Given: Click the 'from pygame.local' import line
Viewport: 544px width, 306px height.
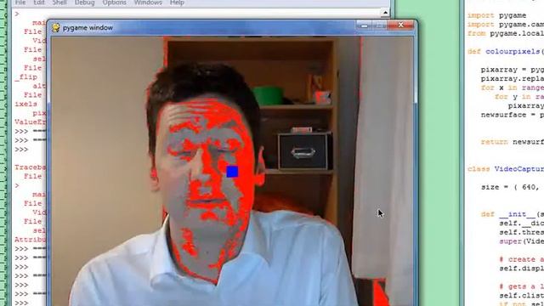Looking at the screenshot, I should pyautogui.click(x=506, y=34).
